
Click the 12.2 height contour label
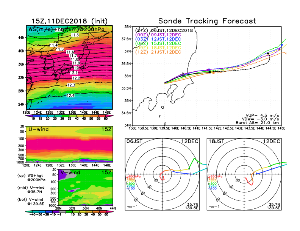coord(76,78)
